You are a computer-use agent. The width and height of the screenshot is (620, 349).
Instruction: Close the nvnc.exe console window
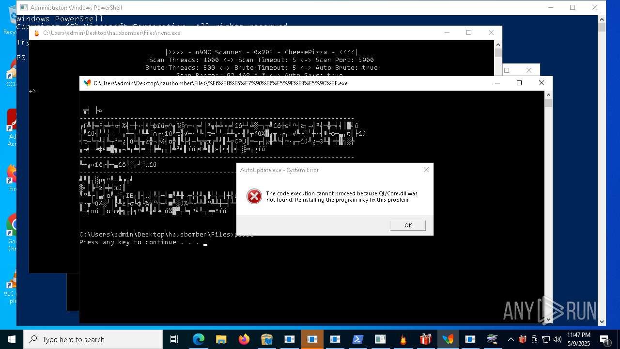point(491,32)
